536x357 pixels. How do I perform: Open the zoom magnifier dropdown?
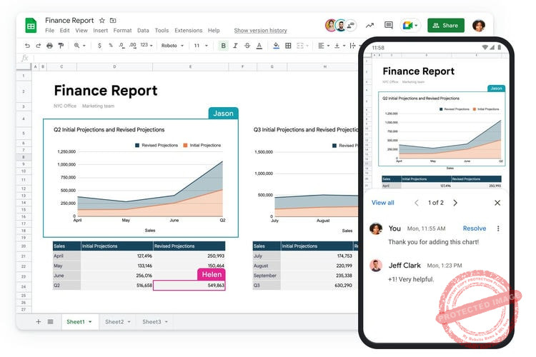point(79,46)
